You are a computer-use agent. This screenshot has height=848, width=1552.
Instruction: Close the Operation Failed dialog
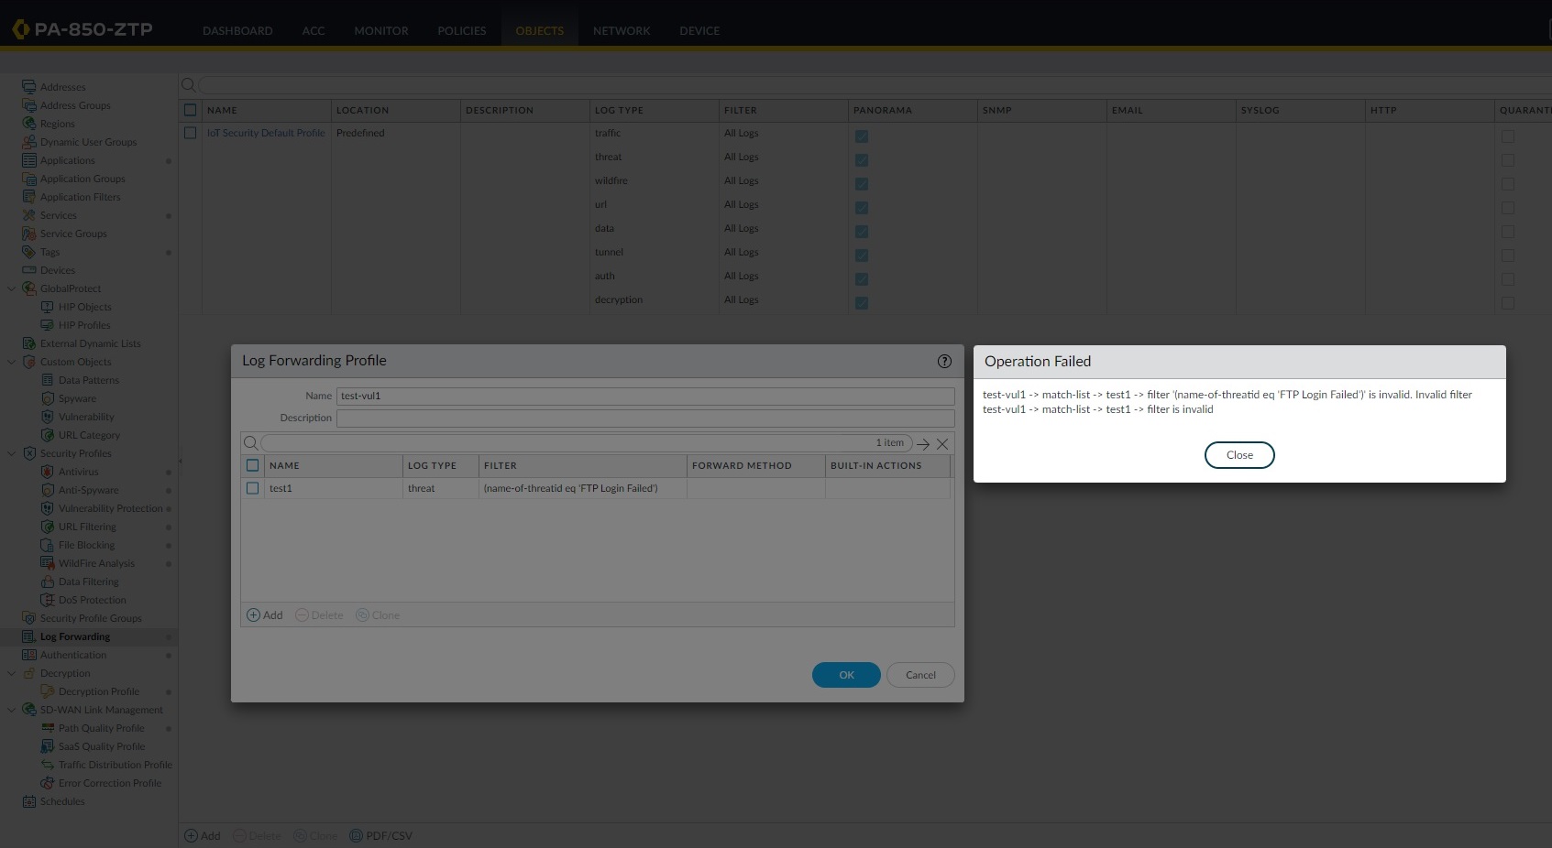1238,455
